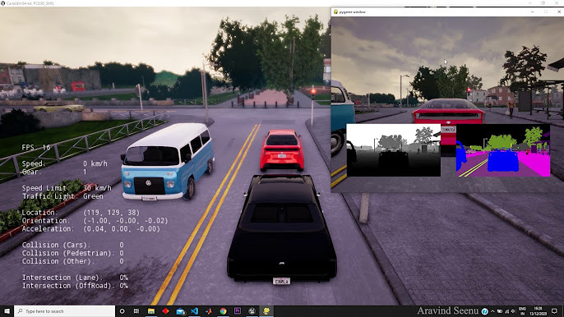Close the CarlaUE4 window
Viewport: 564px width, 317px height.
click(x=557, y=3)
